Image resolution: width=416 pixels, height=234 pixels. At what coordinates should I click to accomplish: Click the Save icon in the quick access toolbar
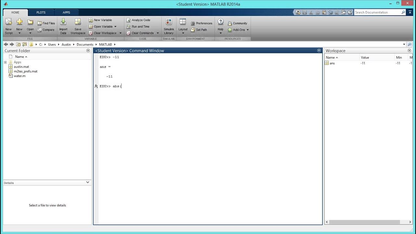coord(305,12)
